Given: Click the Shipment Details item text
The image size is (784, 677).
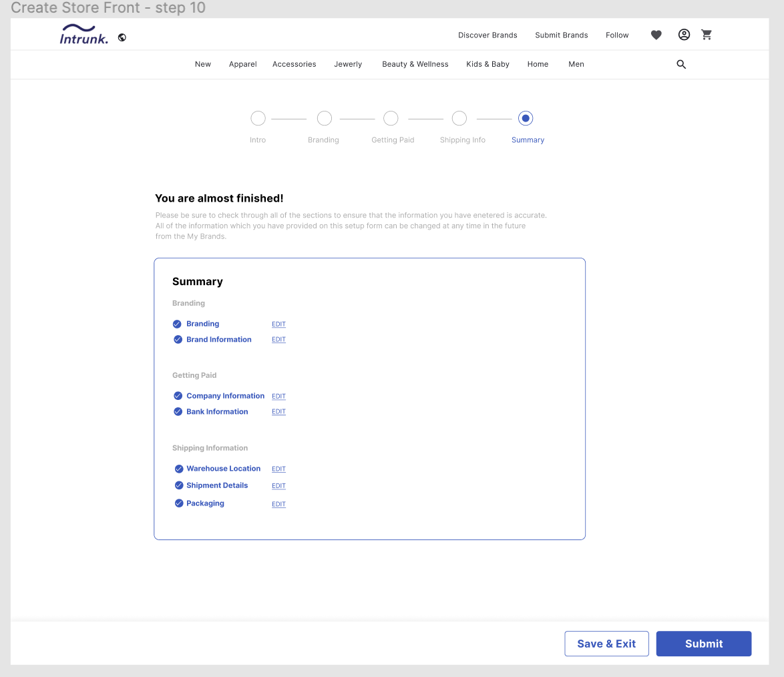Looking at the screenshot, I should (x=217, y=485).
